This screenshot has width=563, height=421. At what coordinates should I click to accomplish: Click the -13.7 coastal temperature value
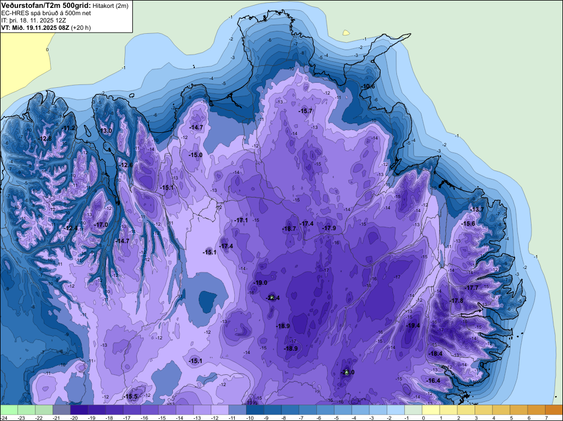pos(477,209)
